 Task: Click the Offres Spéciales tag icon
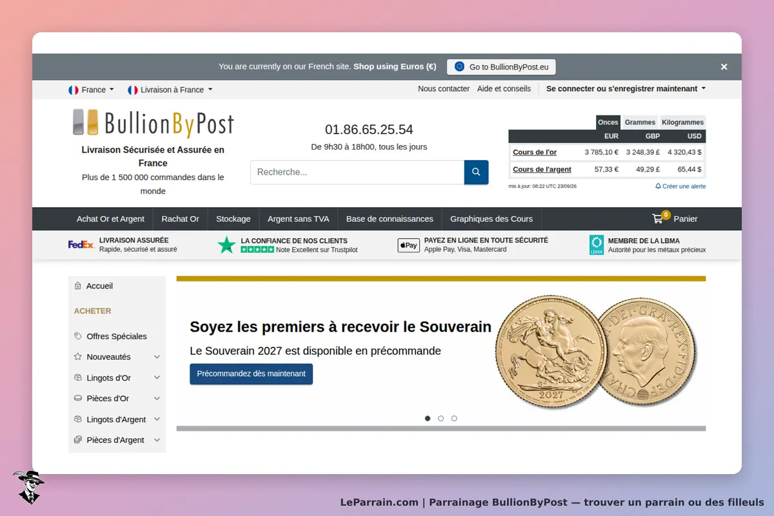coord(77,336)
